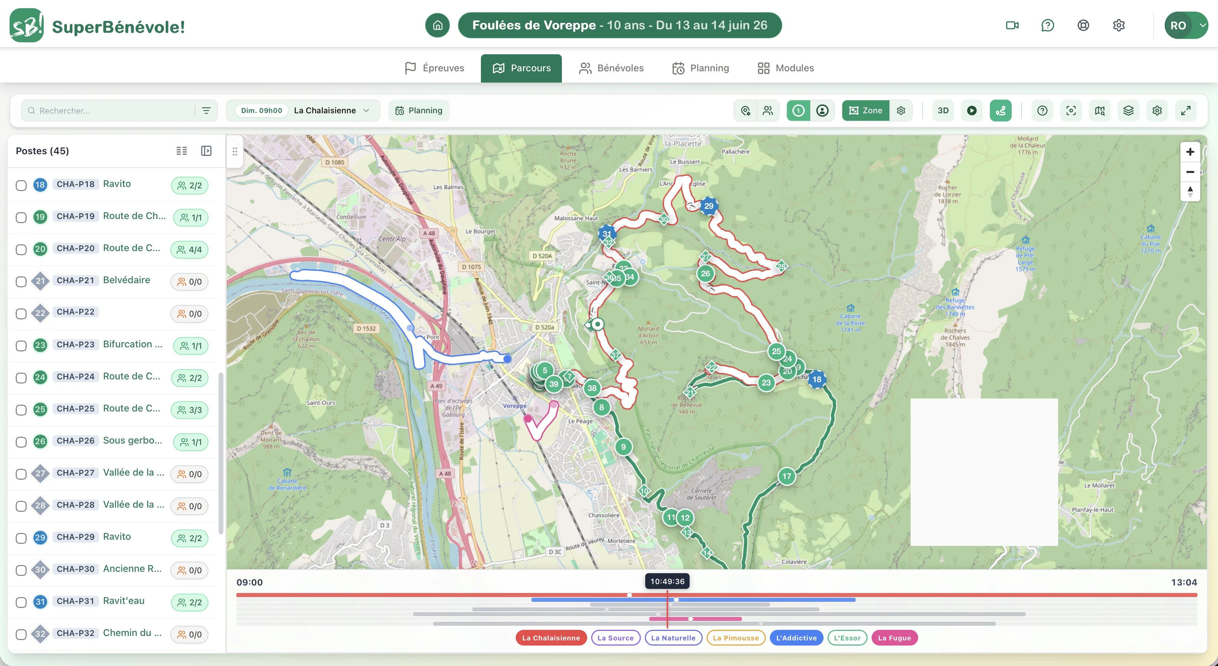Toggle the 3D map view
The image size is (1218, 666).
(943, 111)
